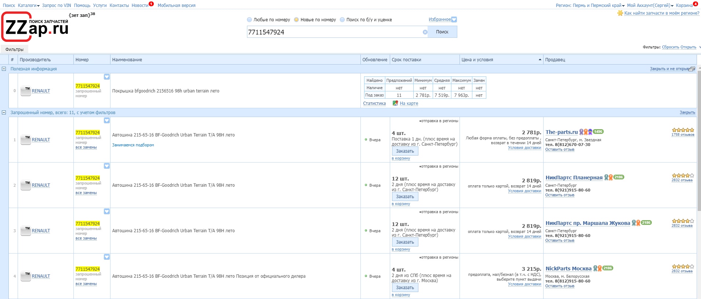The width and height of the screenshot is (701, 299).
Task: Click Renault TM icon in row 2
Action: click(x=26, y=185)
